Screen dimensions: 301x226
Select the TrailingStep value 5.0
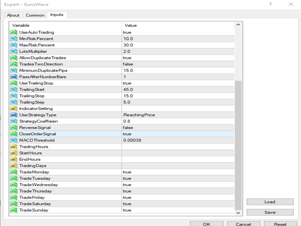(127, 102)
